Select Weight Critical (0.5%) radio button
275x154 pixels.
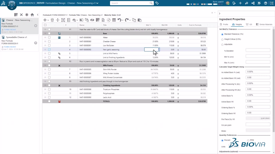point(222,39)
